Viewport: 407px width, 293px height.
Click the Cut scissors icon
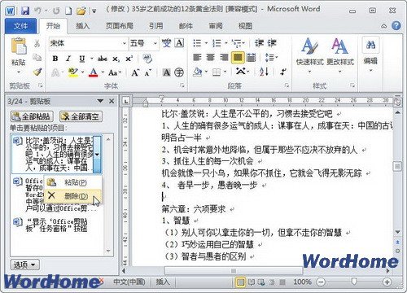pyautogui.click(x=37, y=43)
